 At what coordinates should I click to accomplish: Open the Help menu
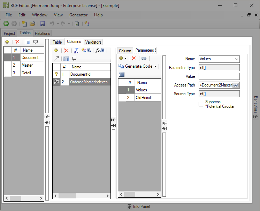[x=98, y=15]
